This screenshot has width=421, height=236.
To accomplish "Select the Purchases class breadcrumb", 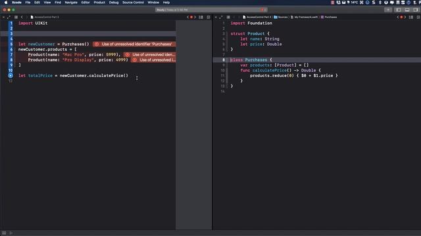I will (x=329, y=17).
